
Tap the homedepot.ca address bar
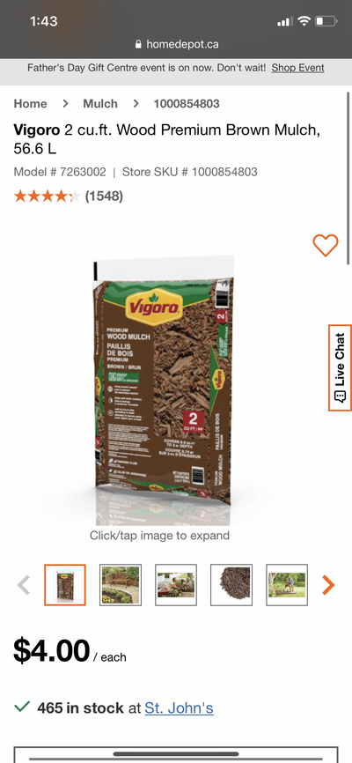pos(176,44)
